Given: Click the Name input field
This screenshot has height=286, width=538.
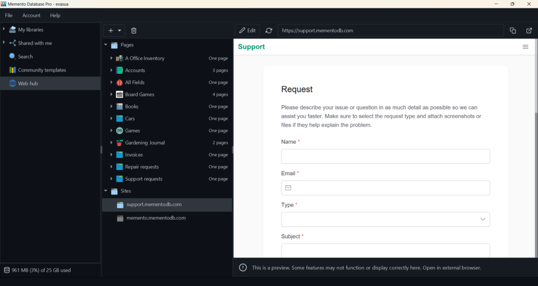Looking at the screenshot, I should [x=385, y=156].
